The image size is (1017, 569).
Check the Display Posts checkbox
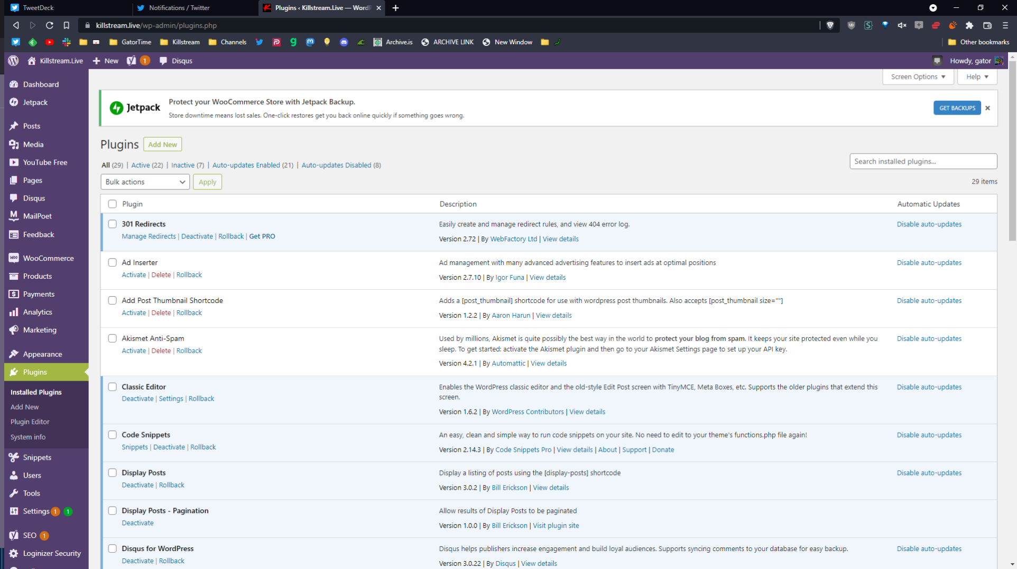coord(112,473)
